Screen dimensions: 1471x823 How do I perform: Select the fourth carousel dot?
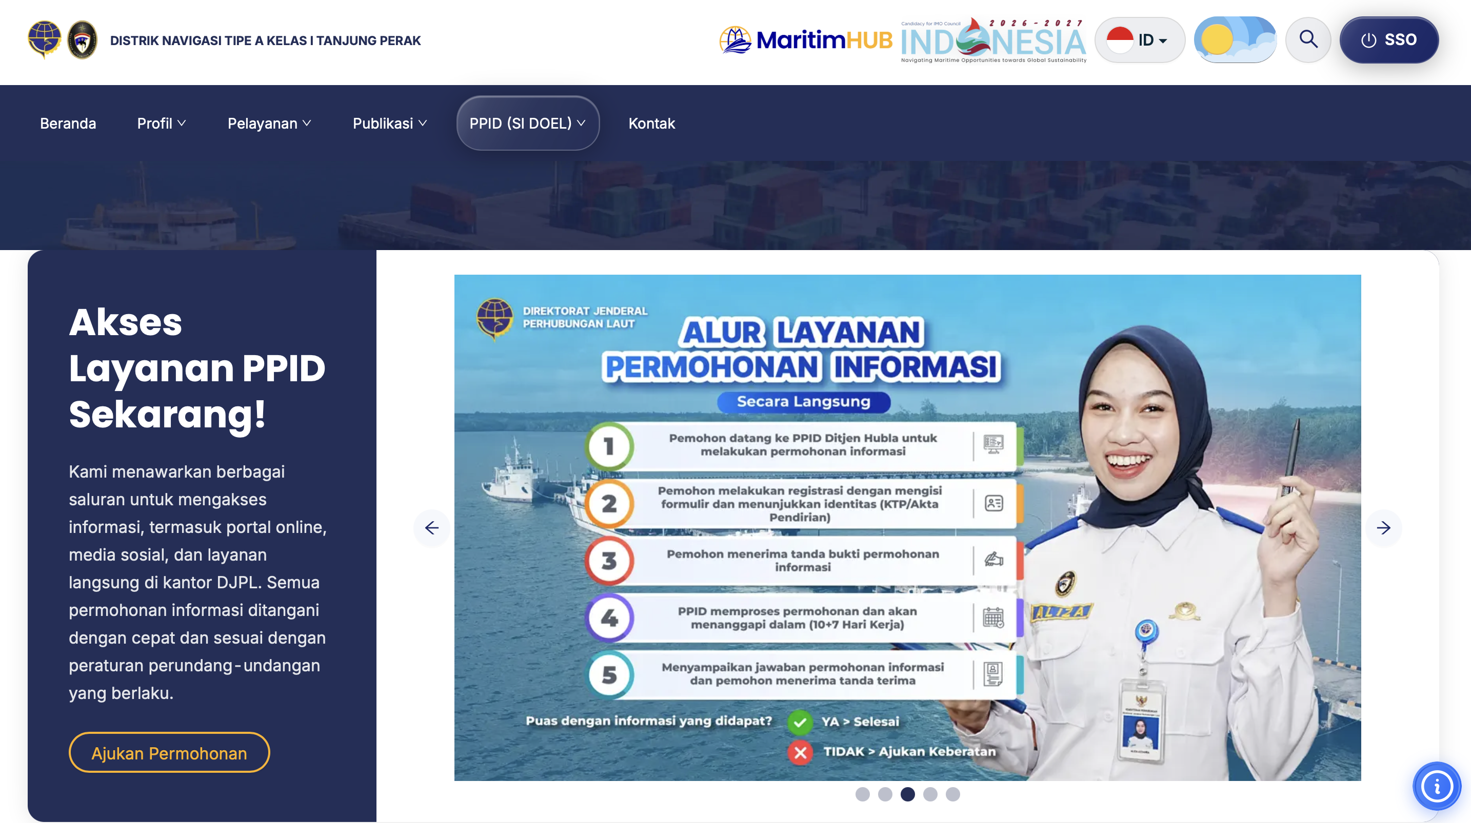[x=930, y=794]
